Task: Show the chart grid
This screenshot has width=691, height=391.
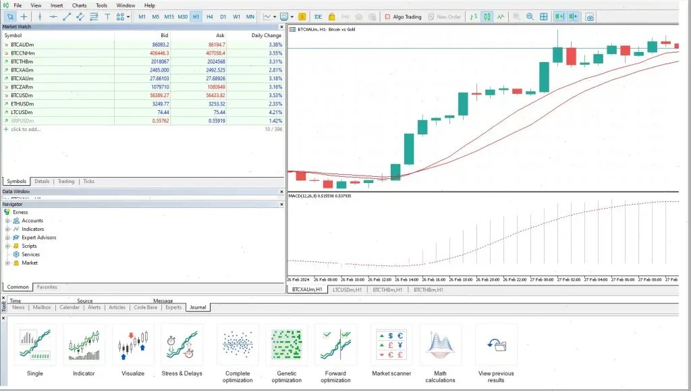Action: tap(544, 16)
